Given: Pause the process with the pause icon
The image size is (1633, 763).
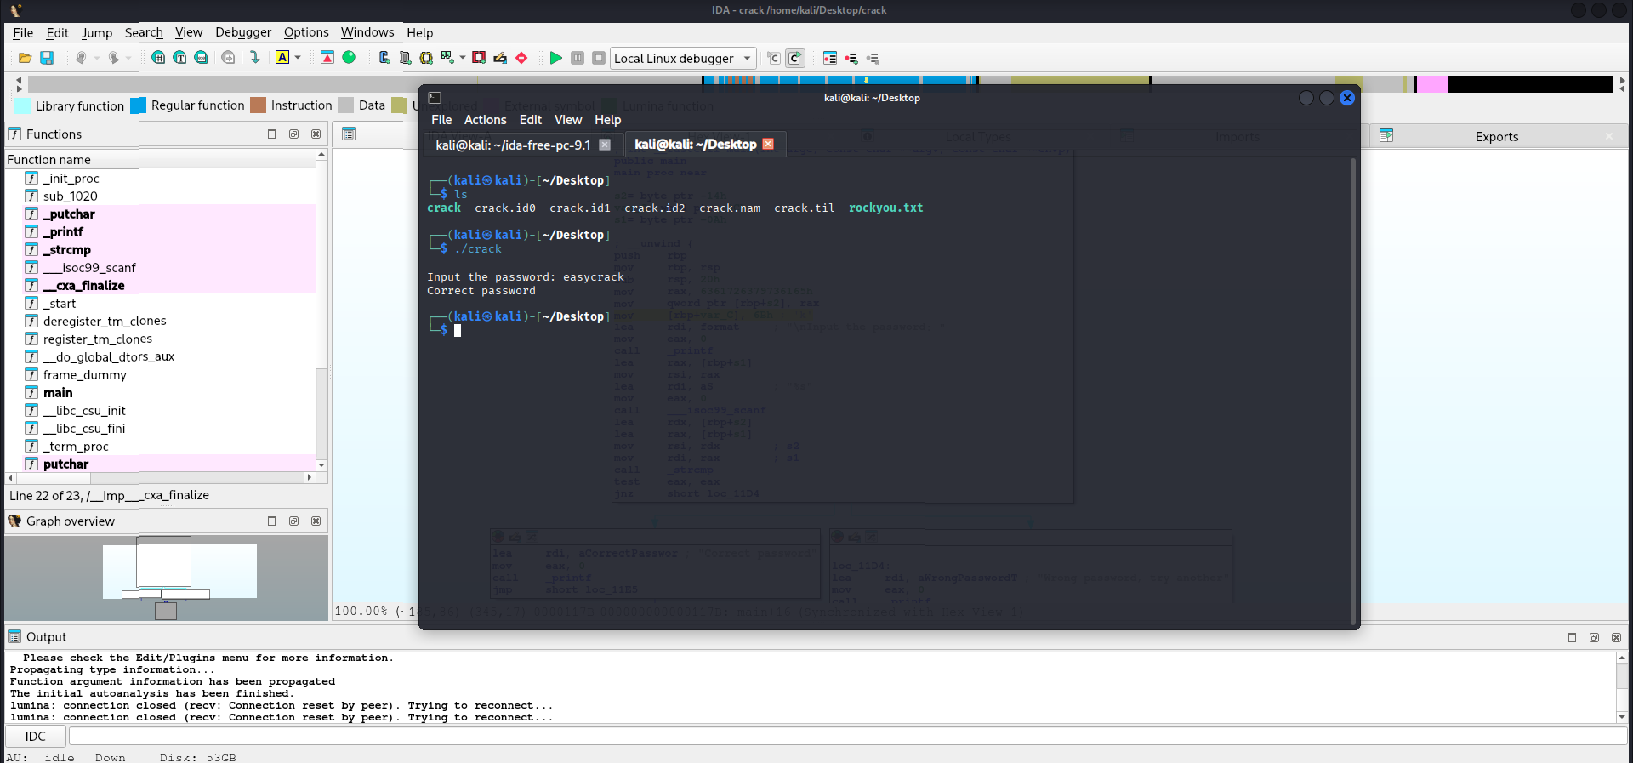Looking at the screenshot, I should pyautogui.click(x=578, y=58).
